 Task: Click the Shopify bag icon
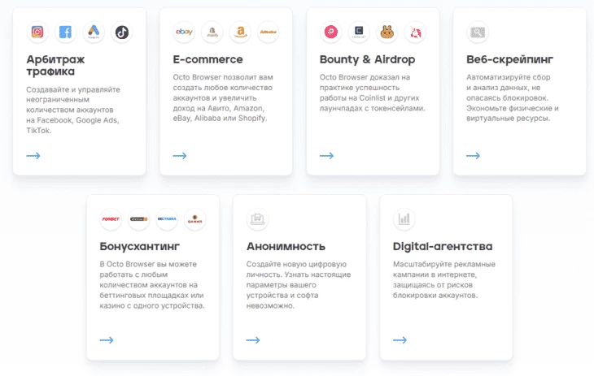212,32
